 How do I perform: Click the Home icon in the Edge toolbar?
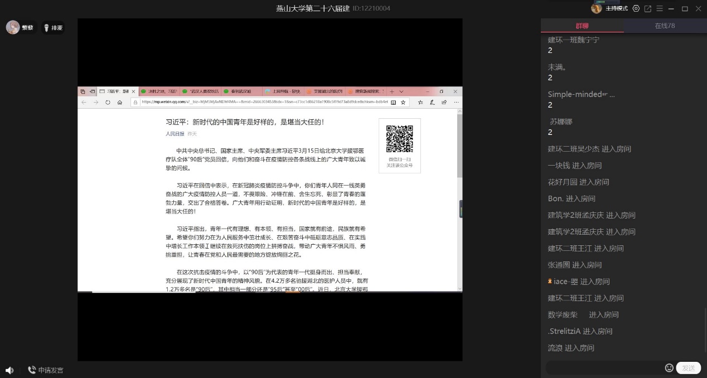click(120, 102)
